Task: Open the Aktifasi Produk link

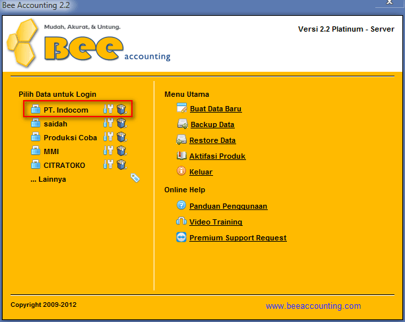Action: coord(218,156)
